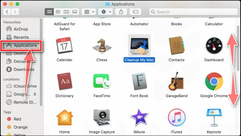Screen dimensions: 241x136
Task: Switch to column view
Action: pyautogui.click(x=66, y=12)
